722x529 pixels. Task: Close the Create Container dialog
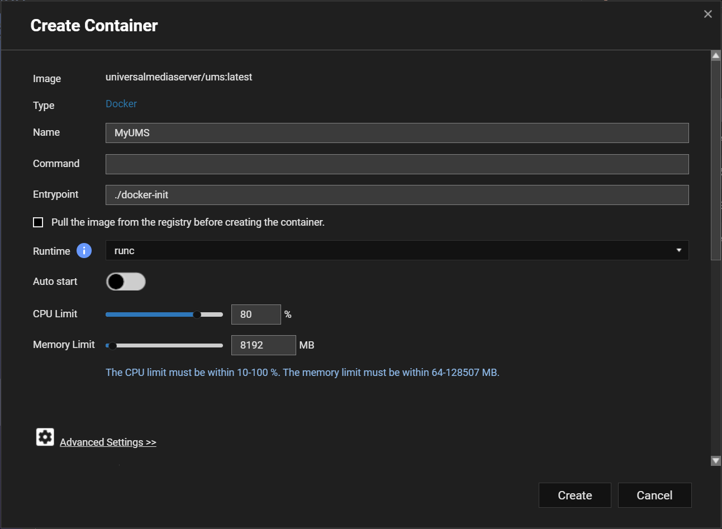tap(707, 14)
